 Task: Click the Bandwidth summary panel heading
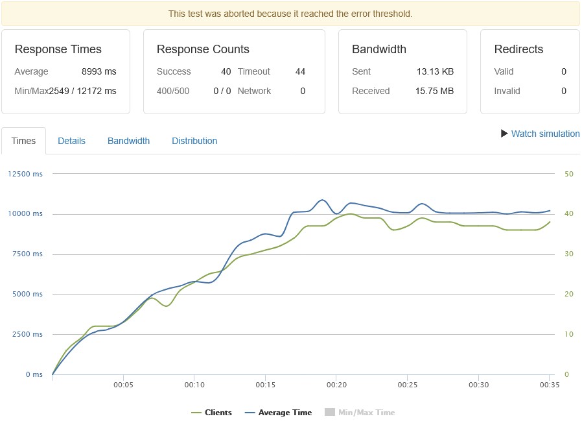tap(379, 49)
